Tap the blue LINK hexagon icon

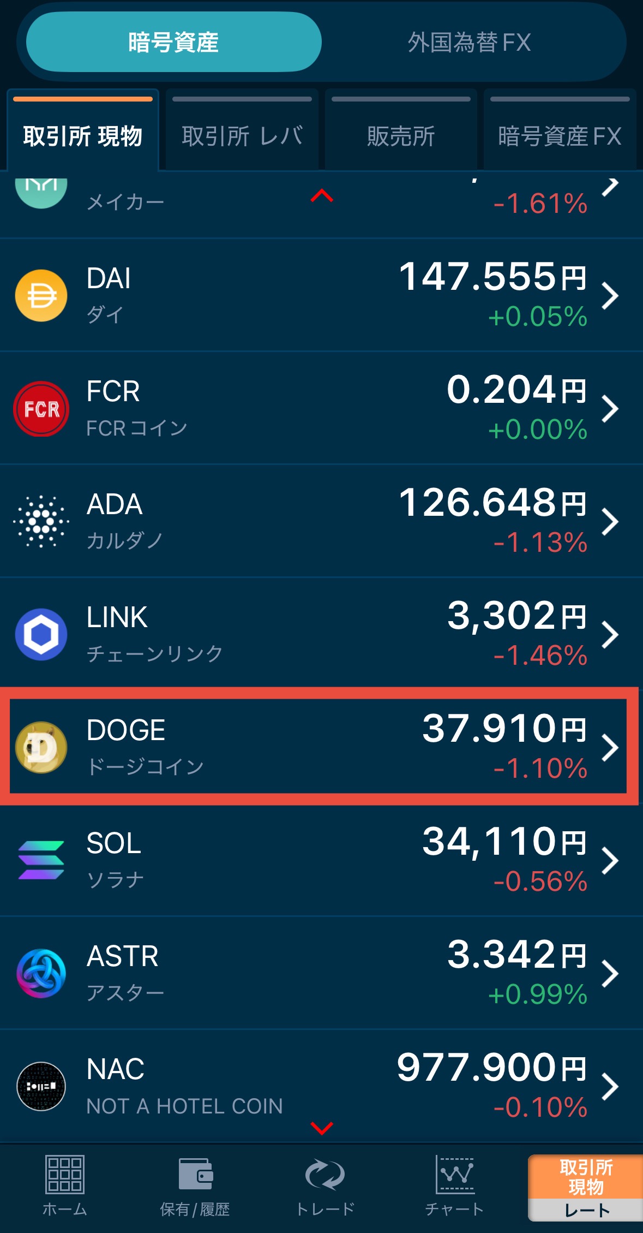[41, 634]
